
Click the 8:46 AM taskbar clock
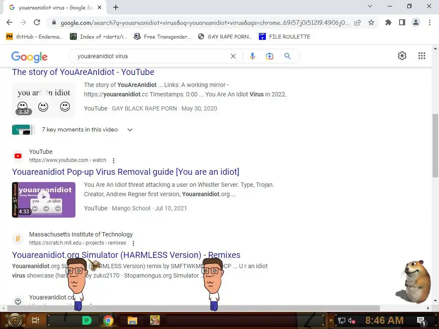tap(384, 320)
